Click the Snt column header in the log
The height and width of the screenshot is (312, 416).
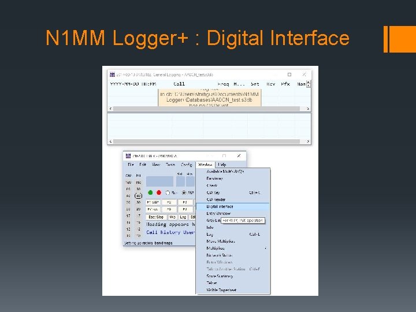tap(255, 84)
